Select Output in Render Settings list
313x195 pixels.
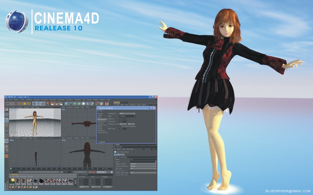(x=100, y=116)
